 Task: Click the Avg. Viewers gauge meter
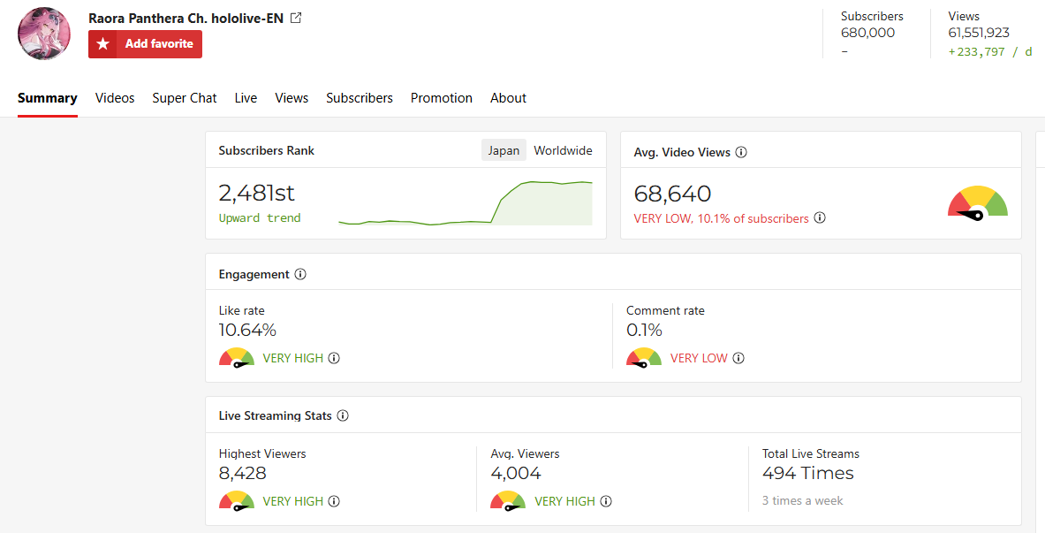point(508,501)
